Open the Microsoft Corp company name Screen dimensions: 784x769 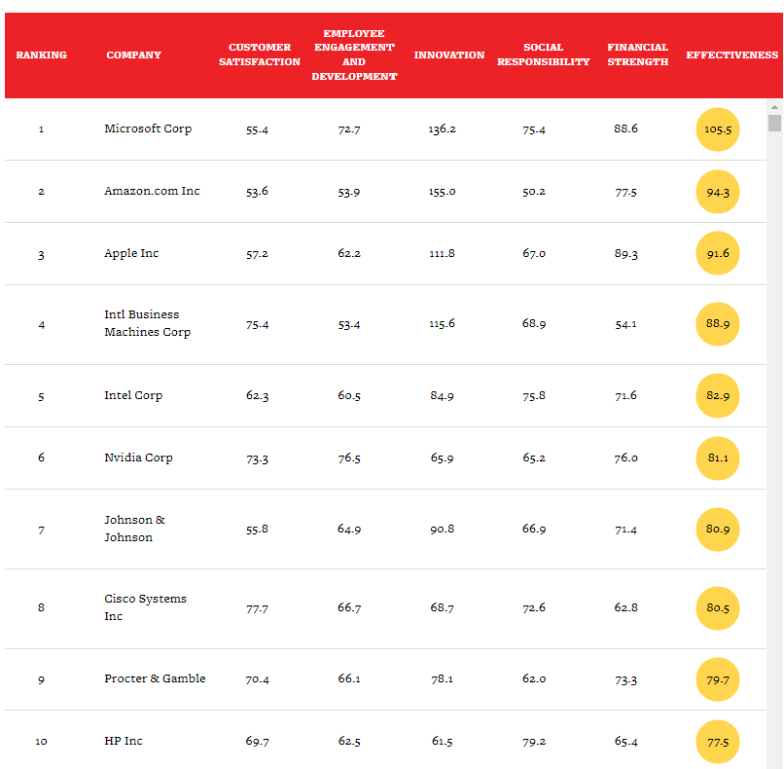(148, 128)
